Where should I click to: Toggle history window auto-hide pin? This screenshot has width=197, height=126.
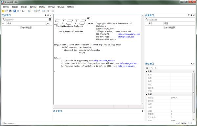[x=48, y=15]
